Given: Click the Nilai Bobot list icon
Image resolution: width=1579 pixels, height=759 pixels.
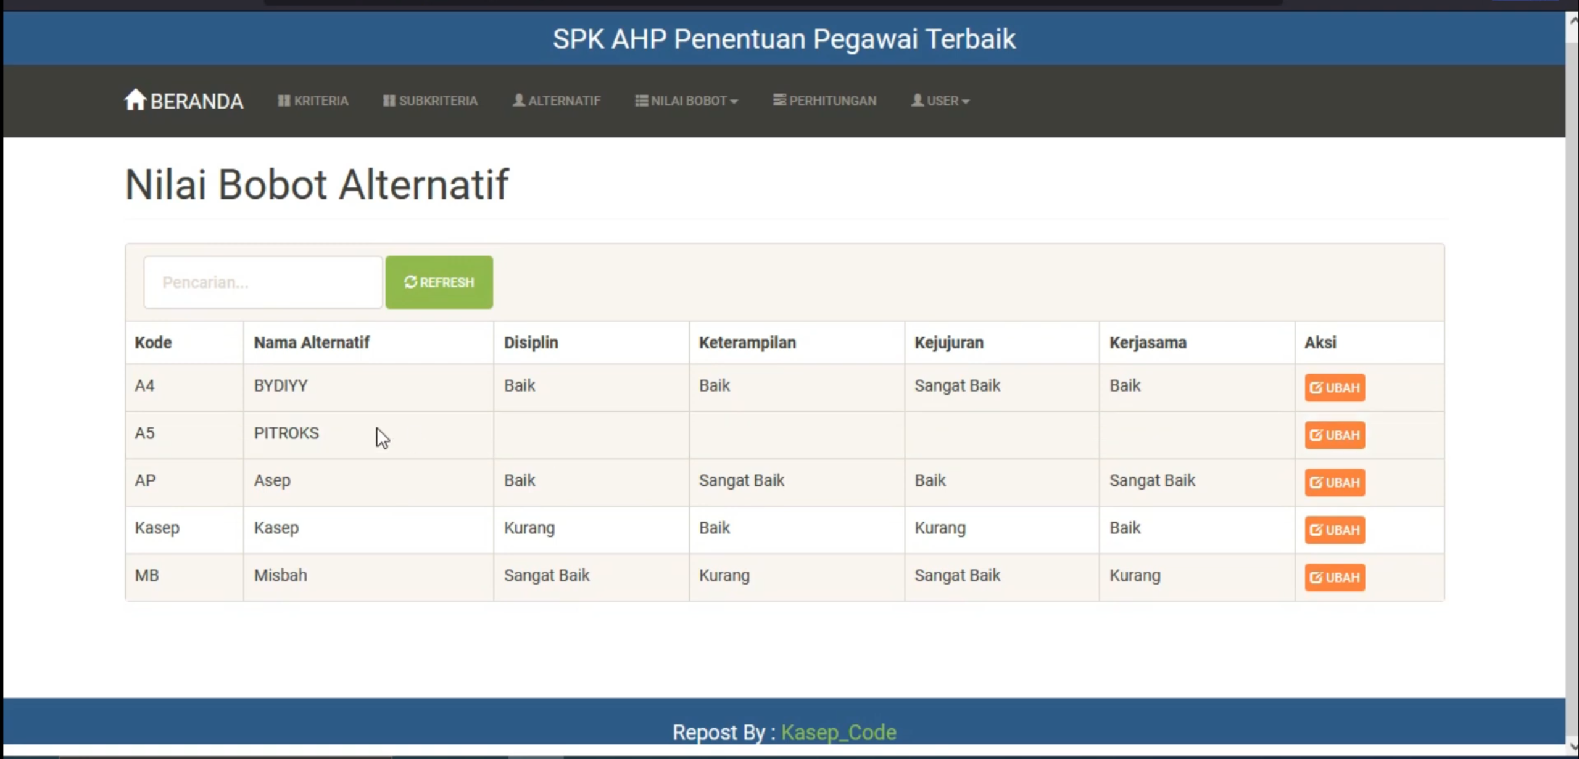Looking at the screenshot, I should [x=641, y=101].
